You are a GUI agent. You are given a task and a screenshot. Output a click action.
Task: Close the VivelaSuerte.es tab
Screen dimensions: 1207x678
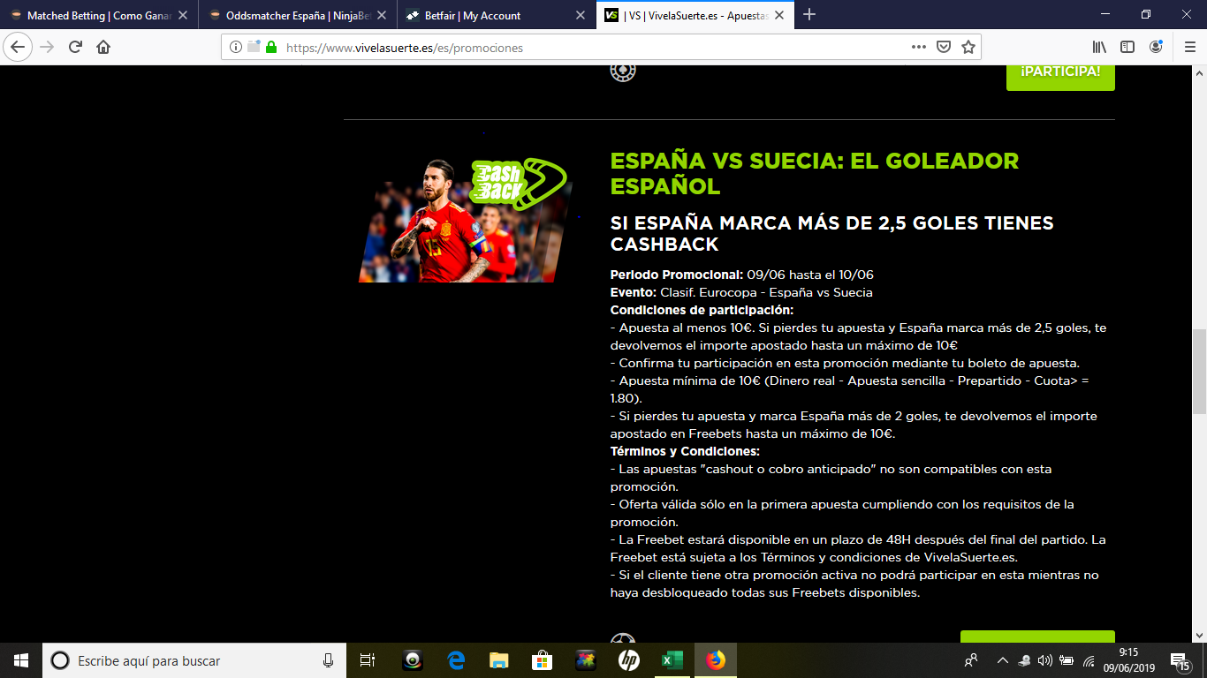click(780, 15)
